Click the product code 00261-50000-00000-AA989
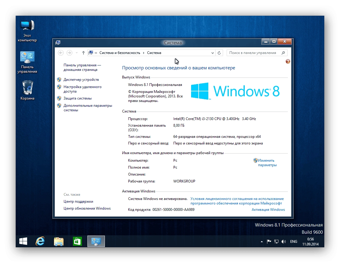 click(174, 210)
